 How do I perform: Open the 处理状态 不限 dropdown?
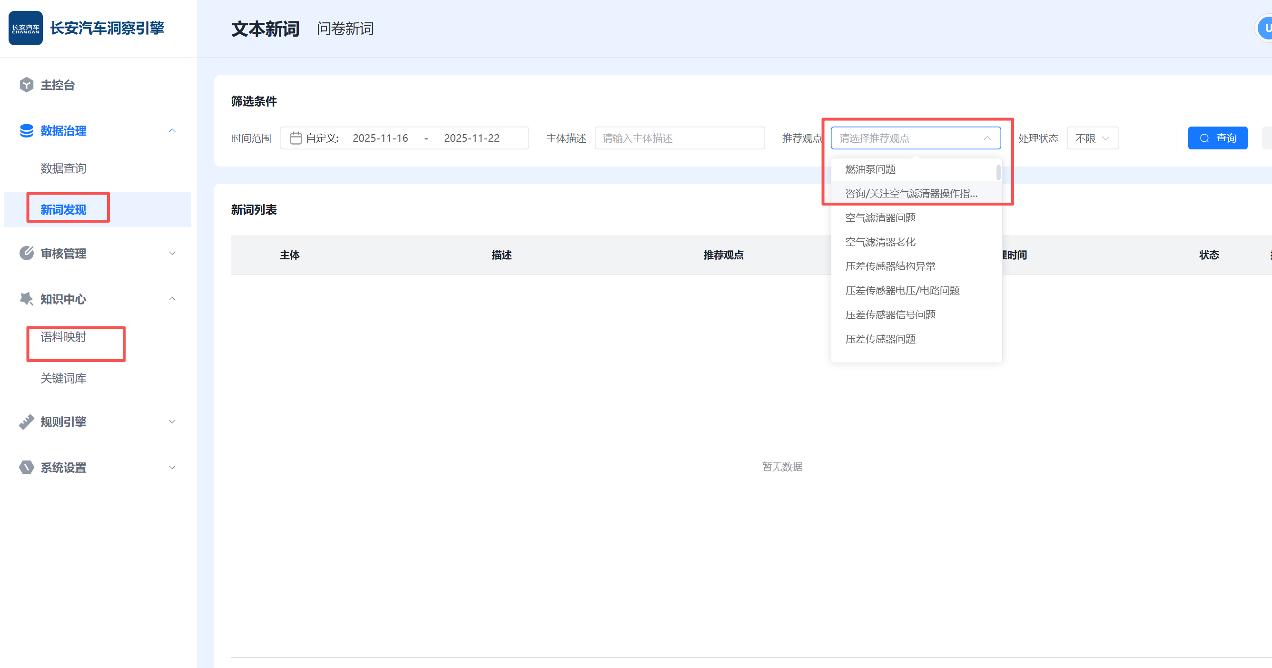1092,138
